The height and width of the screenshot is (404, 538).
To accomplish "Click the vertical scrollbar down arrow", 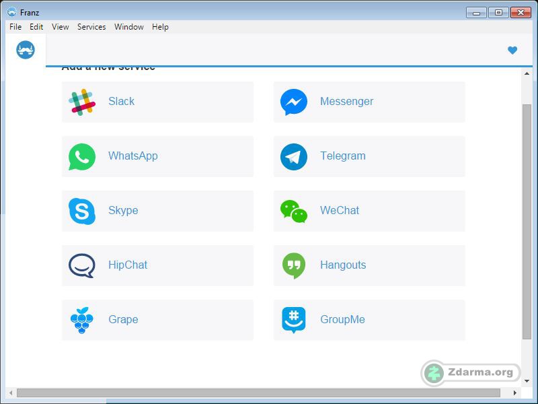I will [x=527, y=381].
